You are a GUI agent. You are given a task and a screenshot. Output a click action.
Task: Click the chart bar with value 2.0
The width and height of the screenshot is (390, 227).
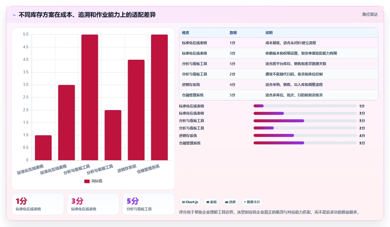(113, 135)
